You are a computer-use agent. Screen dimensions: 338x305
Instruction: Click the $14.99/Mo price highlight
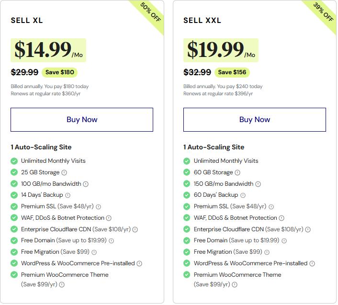pos(48,50)
